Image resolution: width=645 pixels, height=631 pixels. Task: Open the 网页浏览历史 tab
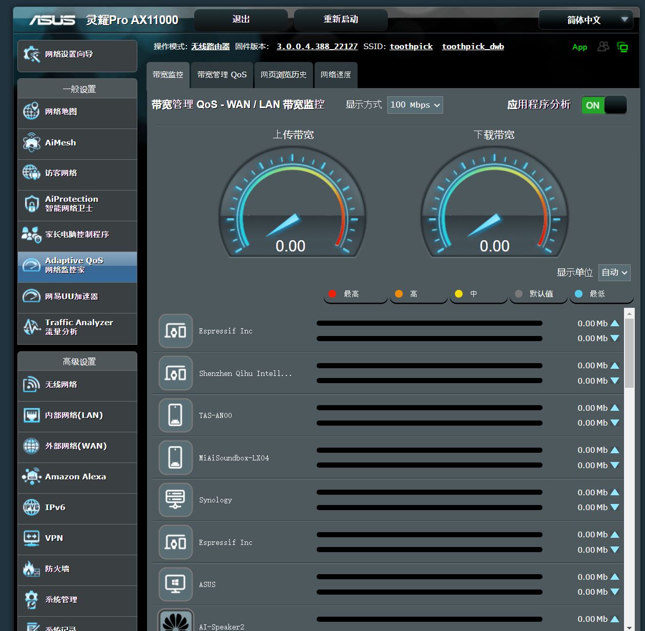tap(284, 75)
